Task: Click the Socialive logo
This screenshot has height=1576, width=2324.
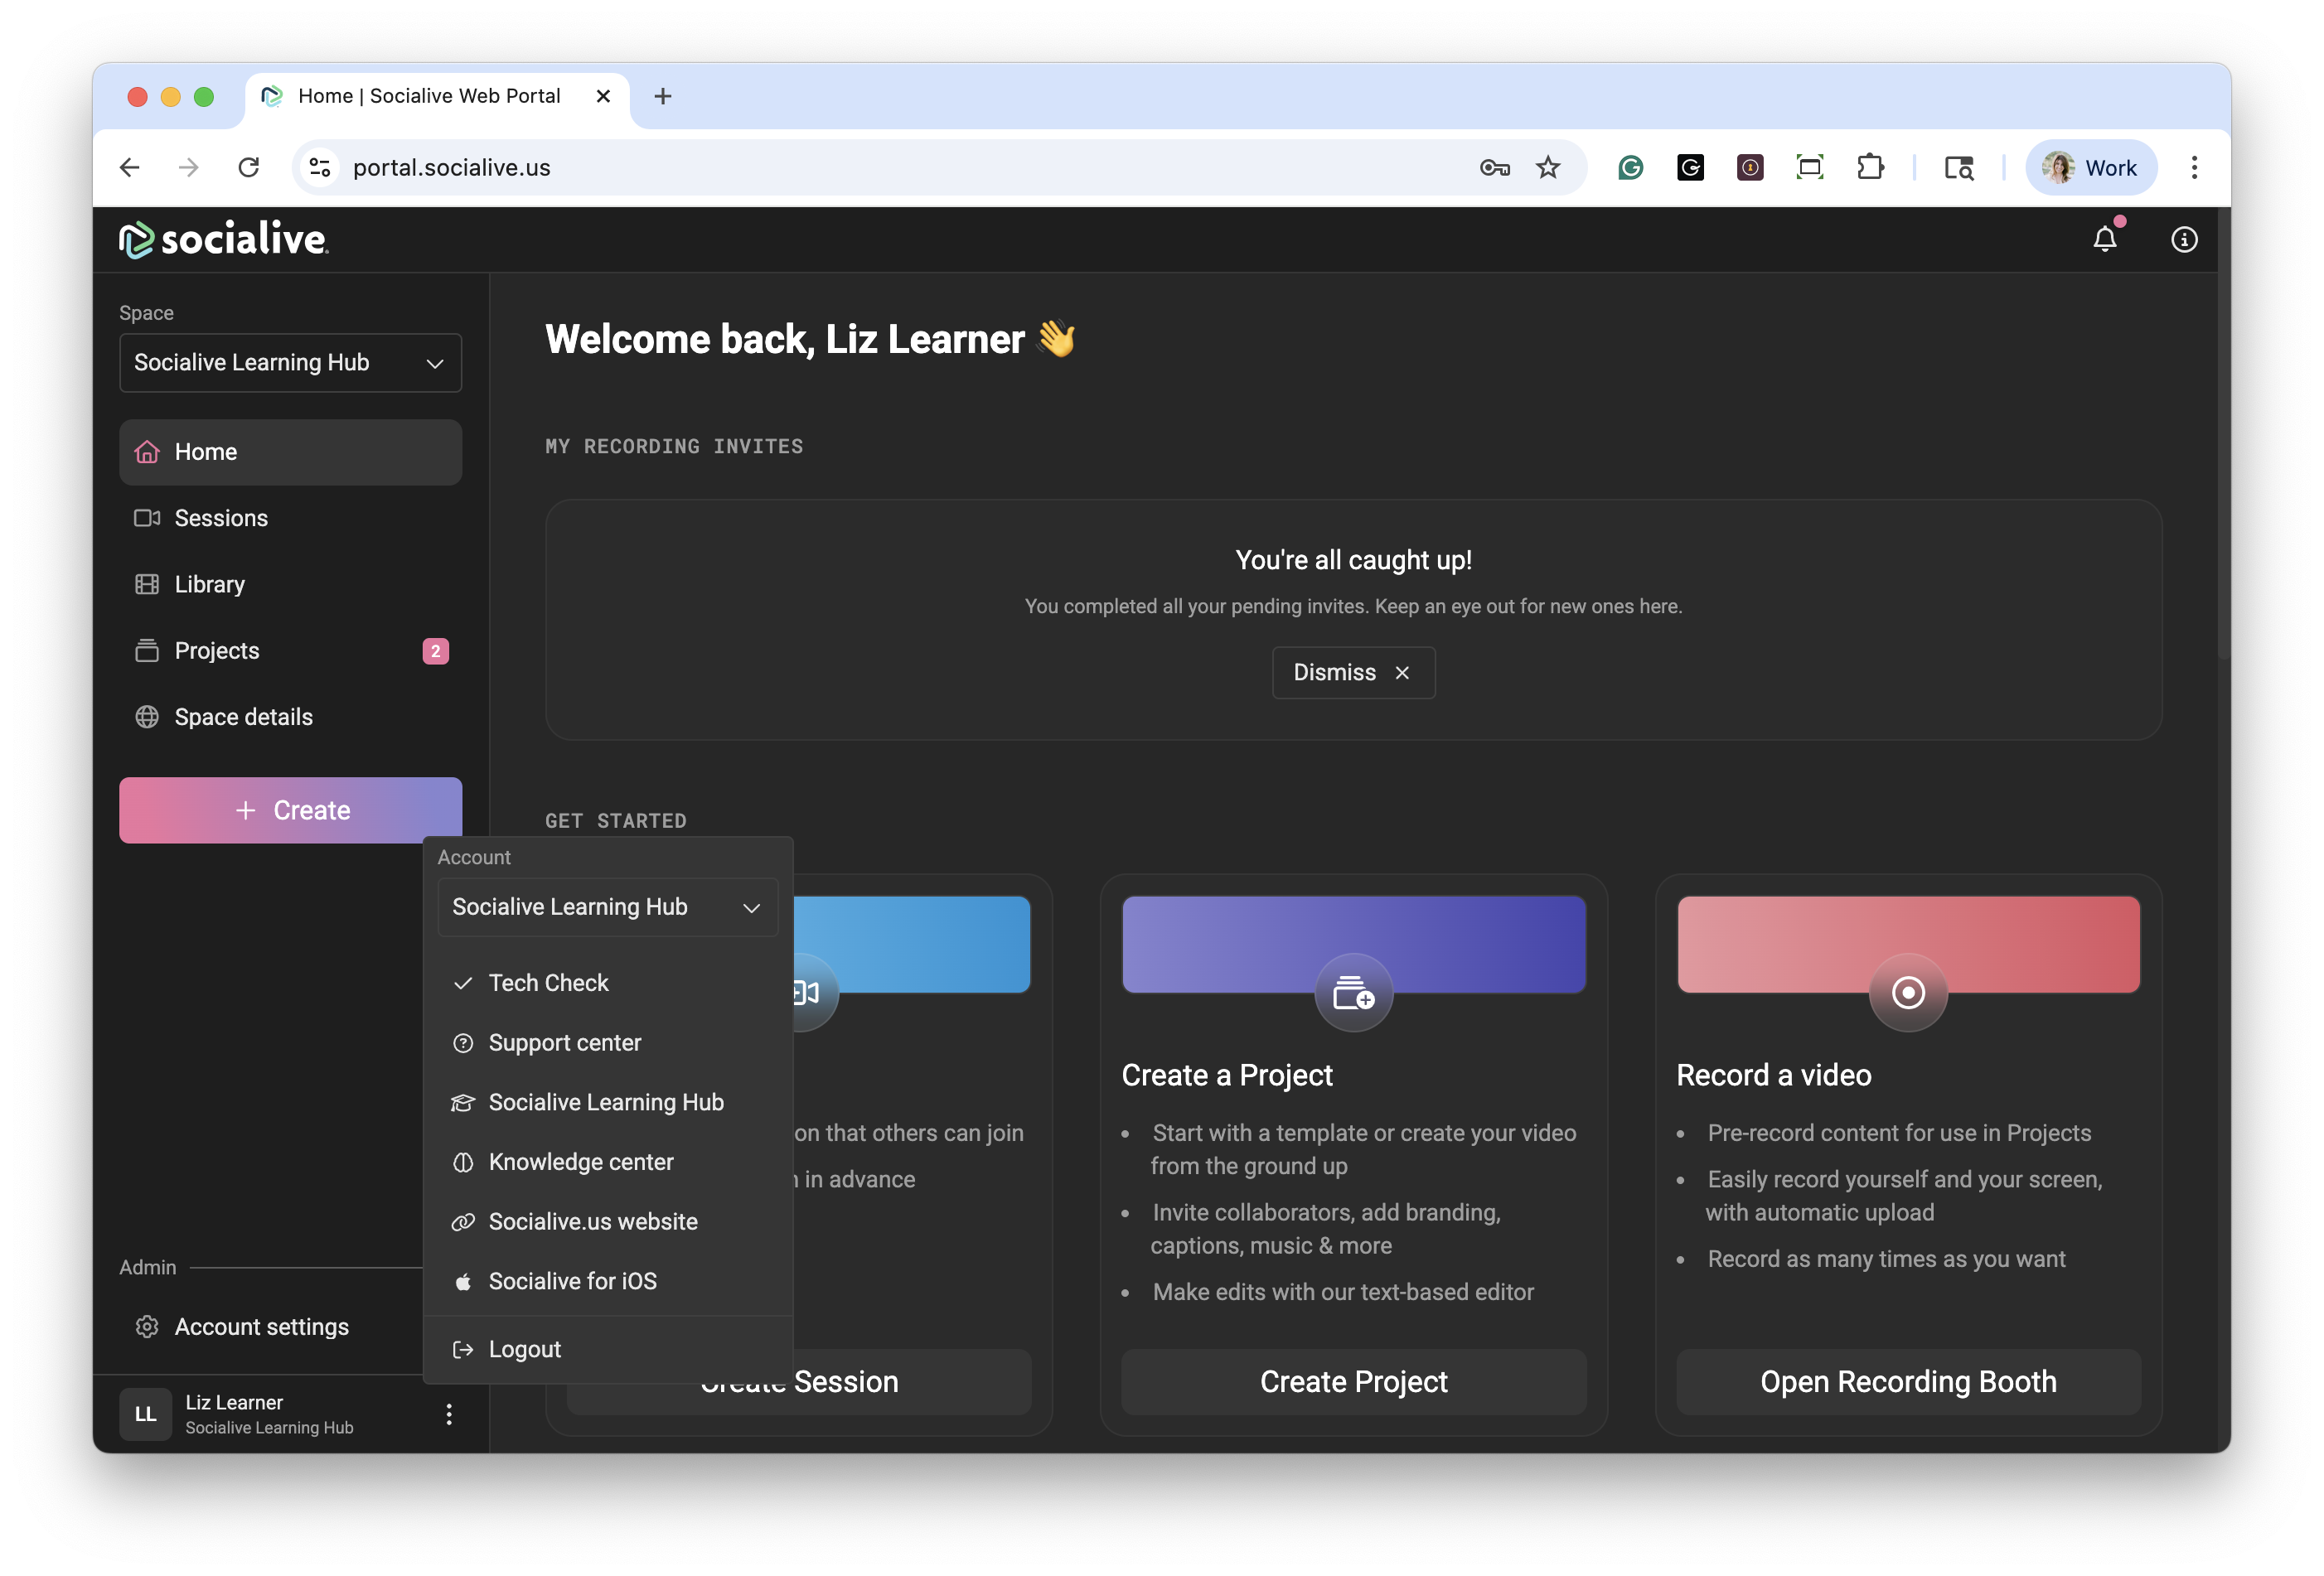Action: [x=224, y=240]
